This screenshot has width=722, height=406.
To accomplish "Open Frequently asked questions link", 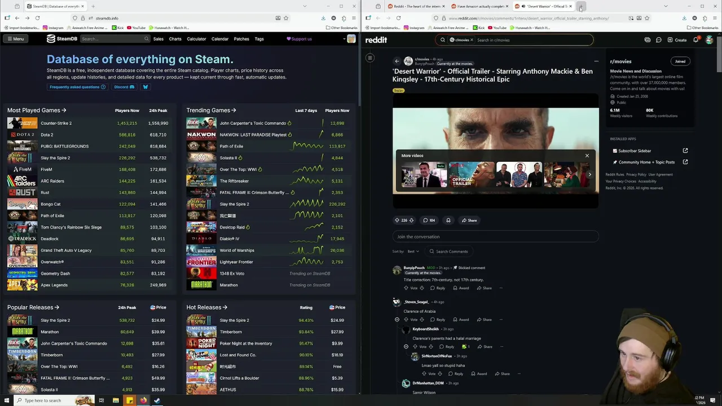I will coord(77,87).
